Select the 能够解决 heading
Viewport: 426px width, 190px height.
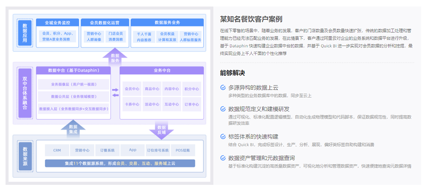click(232, 73)
